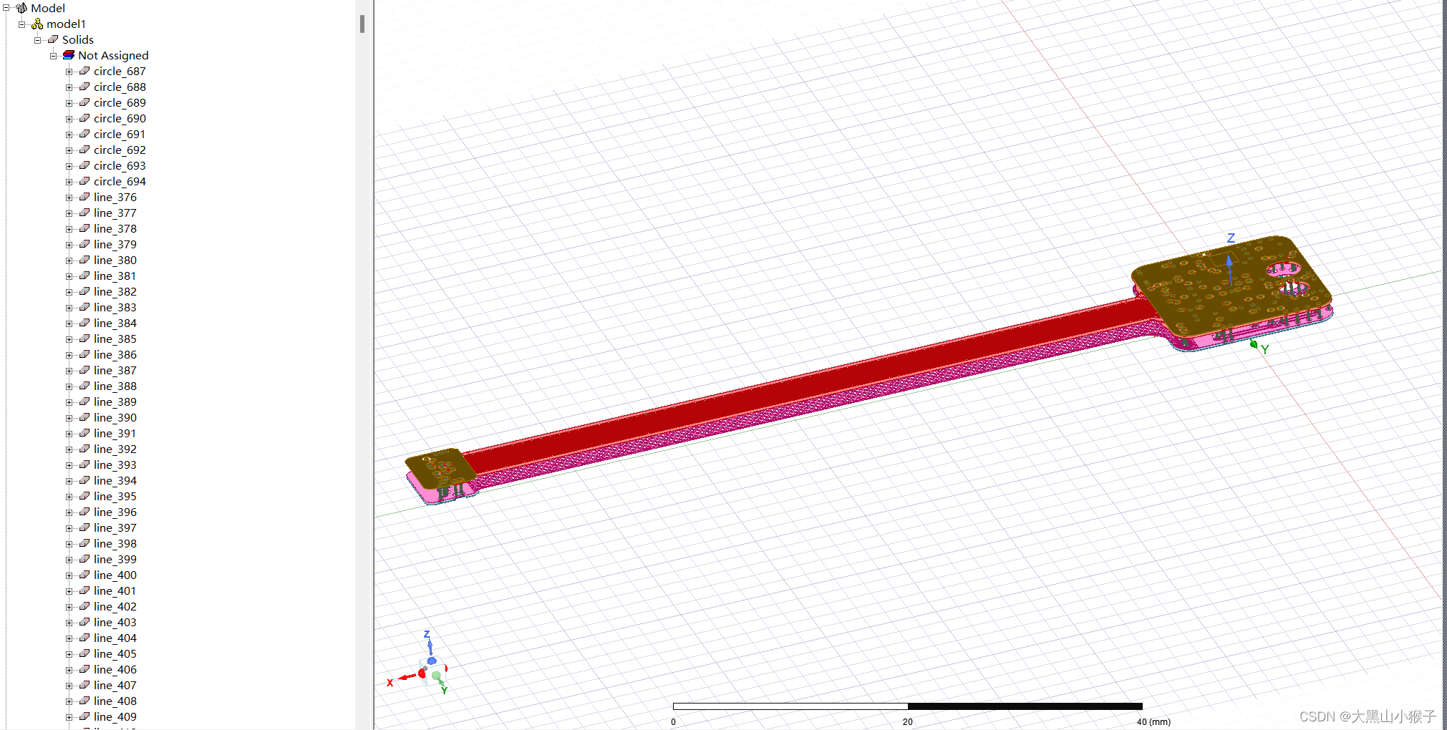Expand the line_376 node
Image resolution: width=1447 pixels, height=730 pixels.
point(69,197)
